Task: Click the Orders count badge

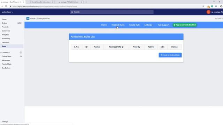Action: click(x=19, y=23)
